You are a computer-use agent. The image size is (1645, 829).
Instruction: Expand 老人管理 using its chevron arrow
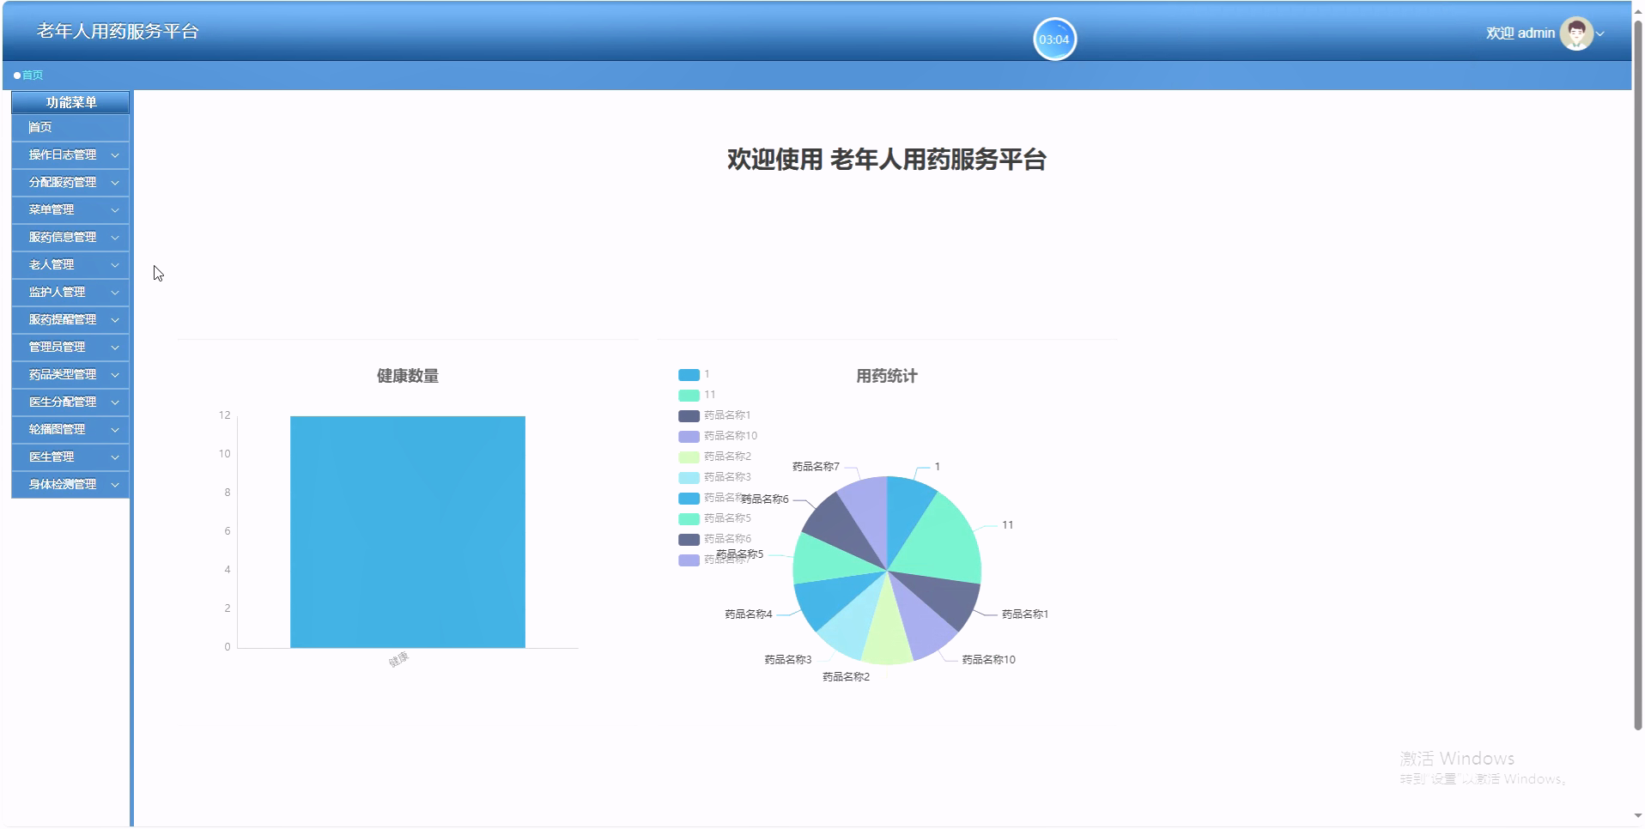tap(115, 265)
